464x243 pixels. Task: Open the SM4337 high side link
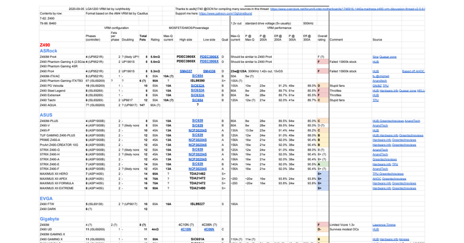pos(186,71)
